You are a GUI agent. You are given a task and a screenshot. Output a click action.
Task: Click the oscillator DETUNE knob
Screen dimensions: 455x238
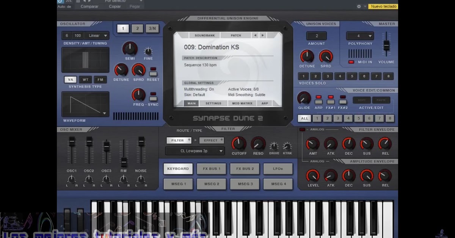121,70
